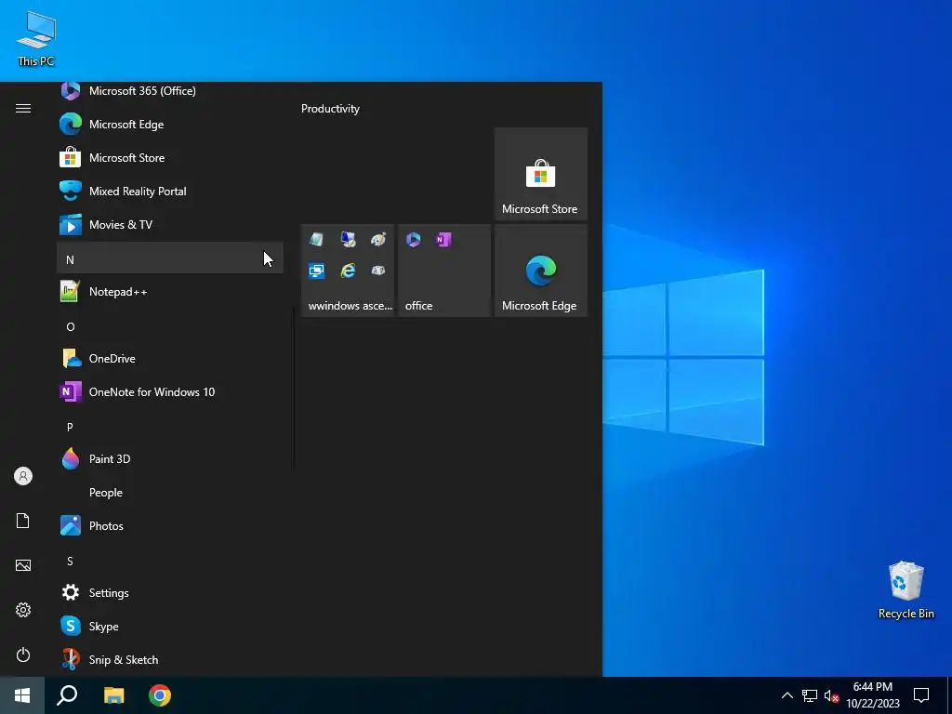Image resolution: width=952 pixels, height=714 pixels.
Task: Open Movies & TV app
Action: (x=170, y=225)
